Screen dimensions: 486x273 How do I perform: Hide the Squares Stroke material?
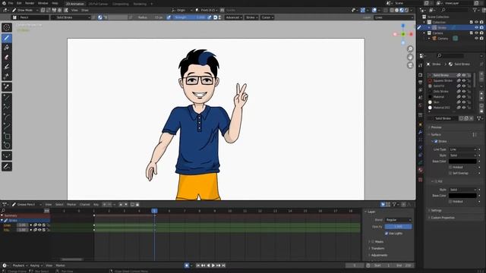pos(464,80)
